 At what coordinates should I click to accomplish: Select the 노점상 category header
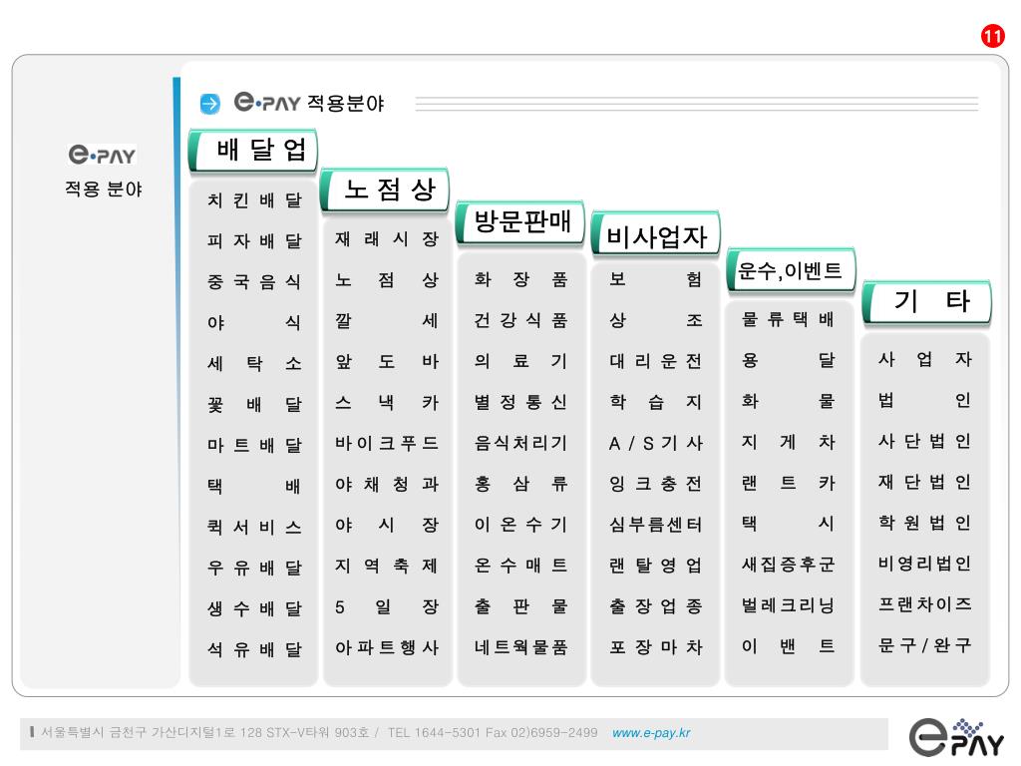(385, 190)
